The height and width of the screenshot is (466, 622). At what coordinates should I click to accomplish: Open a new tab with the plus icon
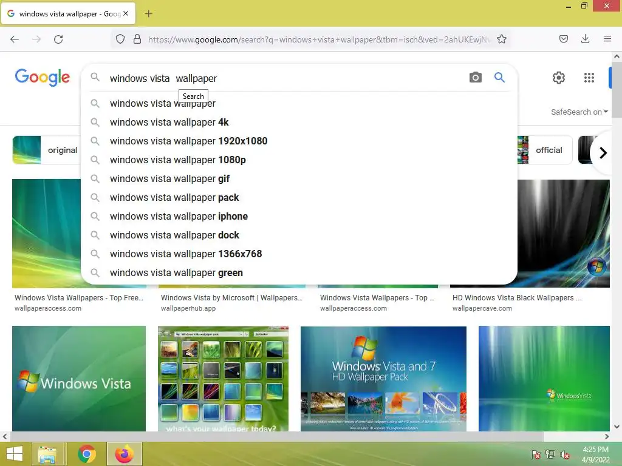point(148,14)
